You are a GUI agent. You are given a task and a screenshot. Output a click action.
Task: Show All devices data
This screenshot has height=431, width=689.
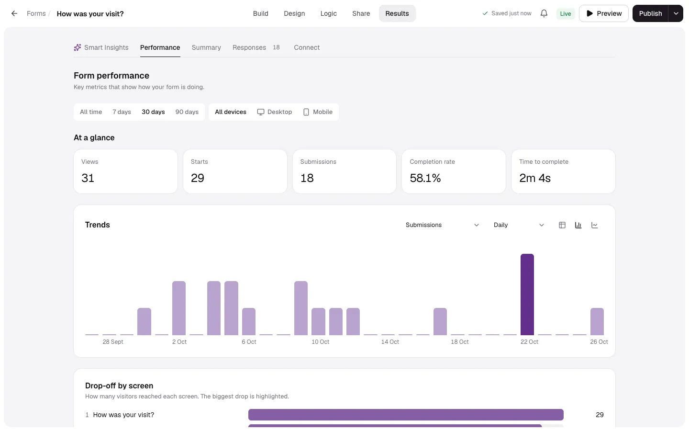click(x=231, y=112)
